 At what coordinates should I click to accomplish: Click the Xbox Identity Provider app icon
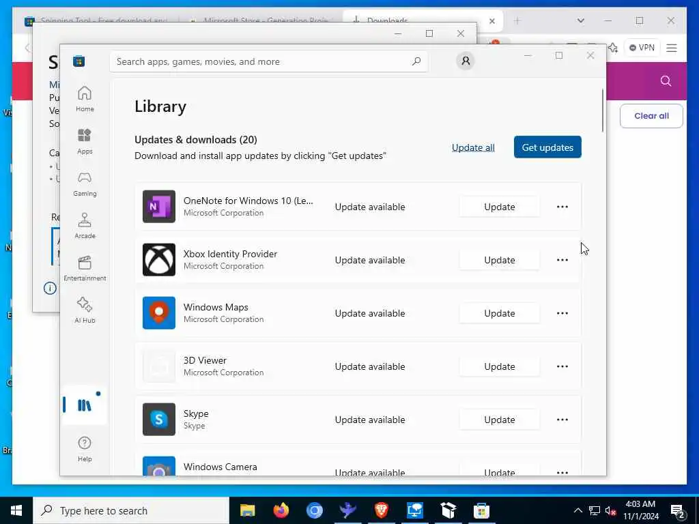[x=158, y=260]
